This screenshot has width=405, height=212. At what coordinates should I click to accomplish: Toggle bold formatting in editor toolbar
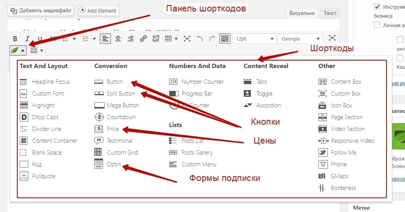pos(15,39)
